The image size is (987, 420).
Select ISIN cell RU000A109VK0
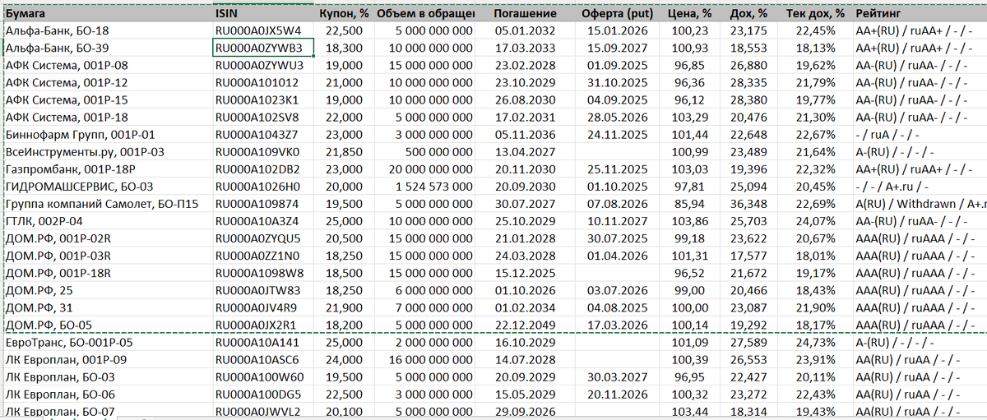263,152
